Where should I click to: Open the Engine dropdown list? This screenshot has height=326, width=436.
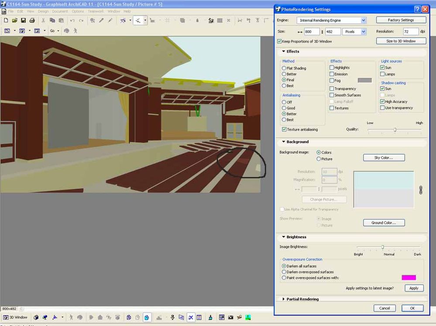click(x=363, y=20)
